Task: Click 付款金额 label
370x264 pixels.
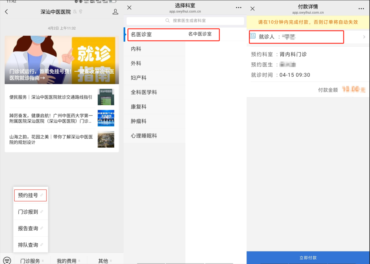Action: tap(328, 90)
